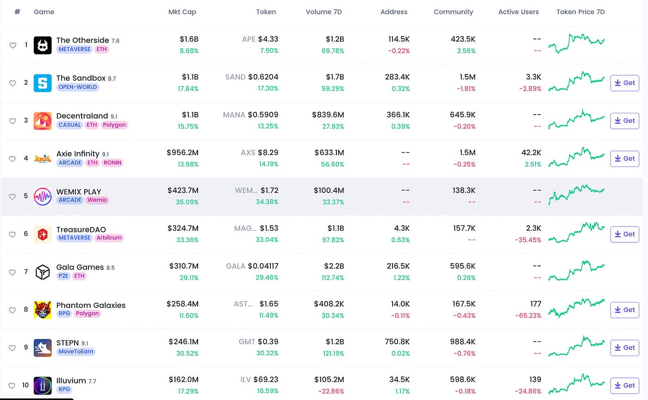Viewport: 648px width, 400px height.
Task: Click the CASUAL tag under Decentraland
Action: coord(70,125)
